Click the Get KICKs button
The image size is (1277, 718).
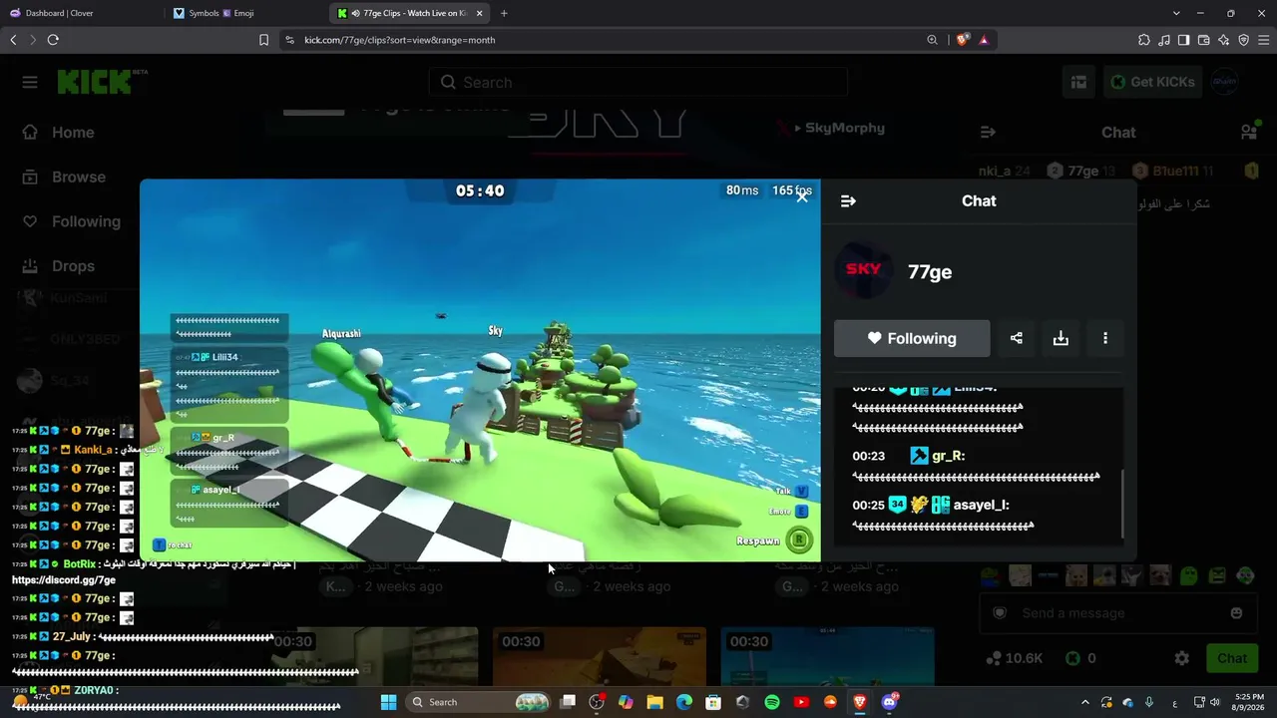[1152, 82]
